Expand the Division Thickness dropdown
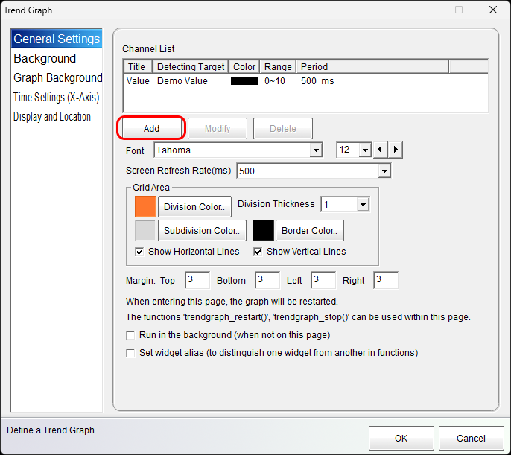 363,204
